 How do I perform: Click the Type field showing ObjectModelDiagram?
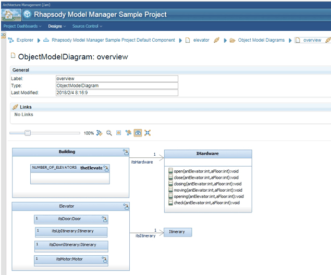pyautogui.click(x=117, y=85)
